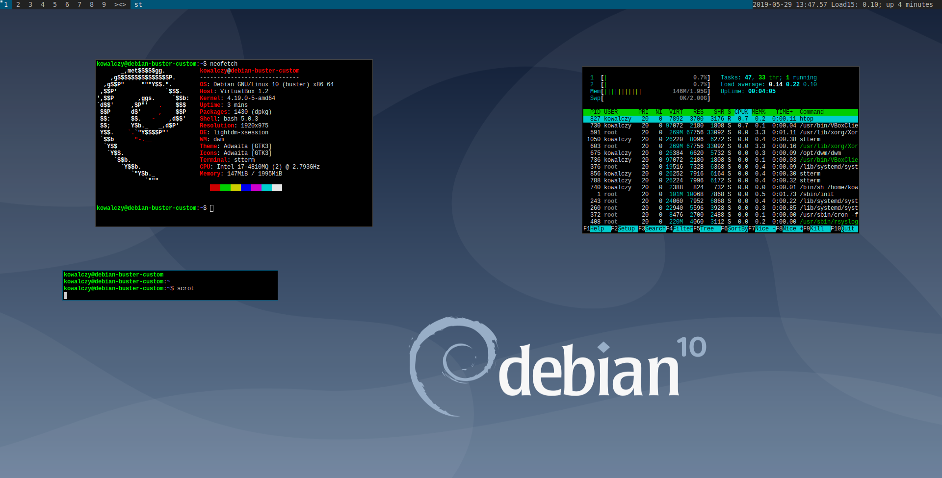Click the F3 Search button in htop
The width and height of the screenshot is (942, 478).
[652, 229]
